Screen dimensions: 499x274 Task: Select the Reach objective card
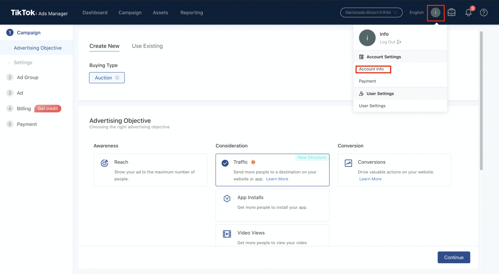coord(150,170)
